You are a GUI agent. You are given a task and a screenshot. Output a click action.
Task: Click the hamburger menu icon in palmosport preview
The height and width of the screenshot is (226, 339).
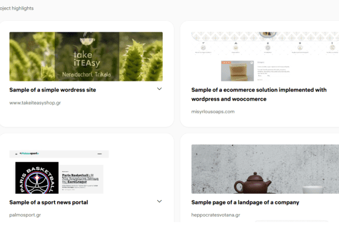pos(16,154)
